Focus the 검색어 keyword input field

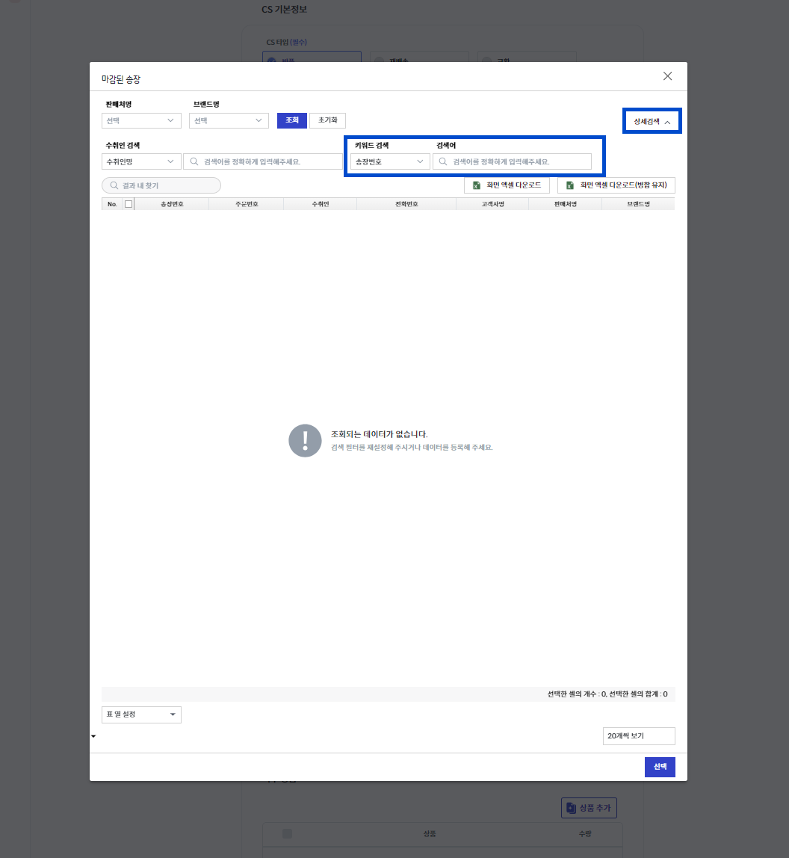click(512, 161)
